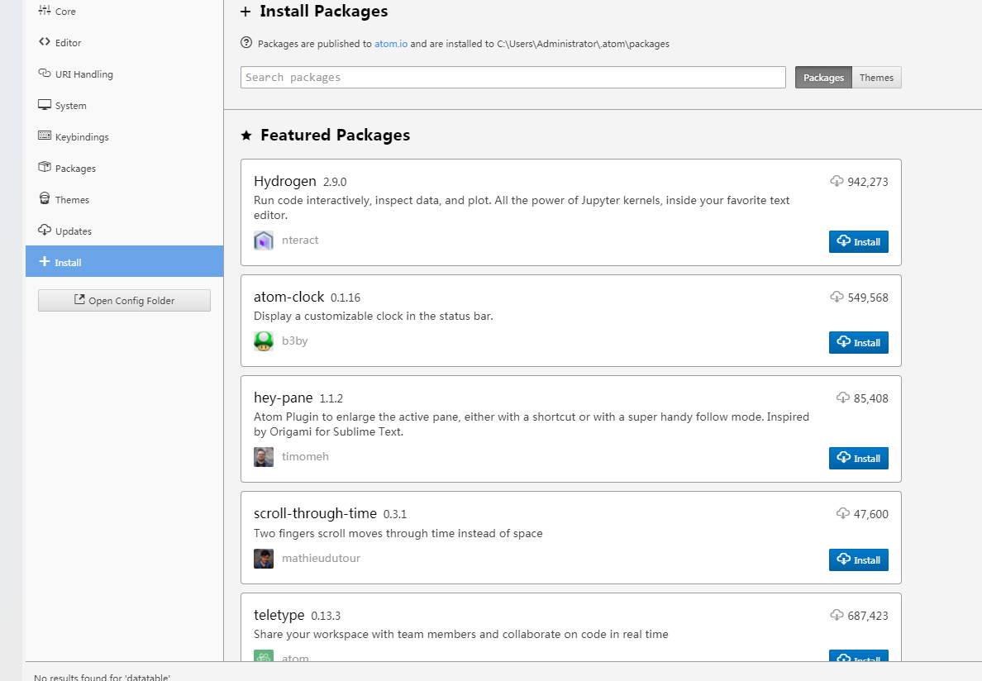Open mathieudutour author link
The width and height of the screenshot is (982, 681).
point(321,559)
